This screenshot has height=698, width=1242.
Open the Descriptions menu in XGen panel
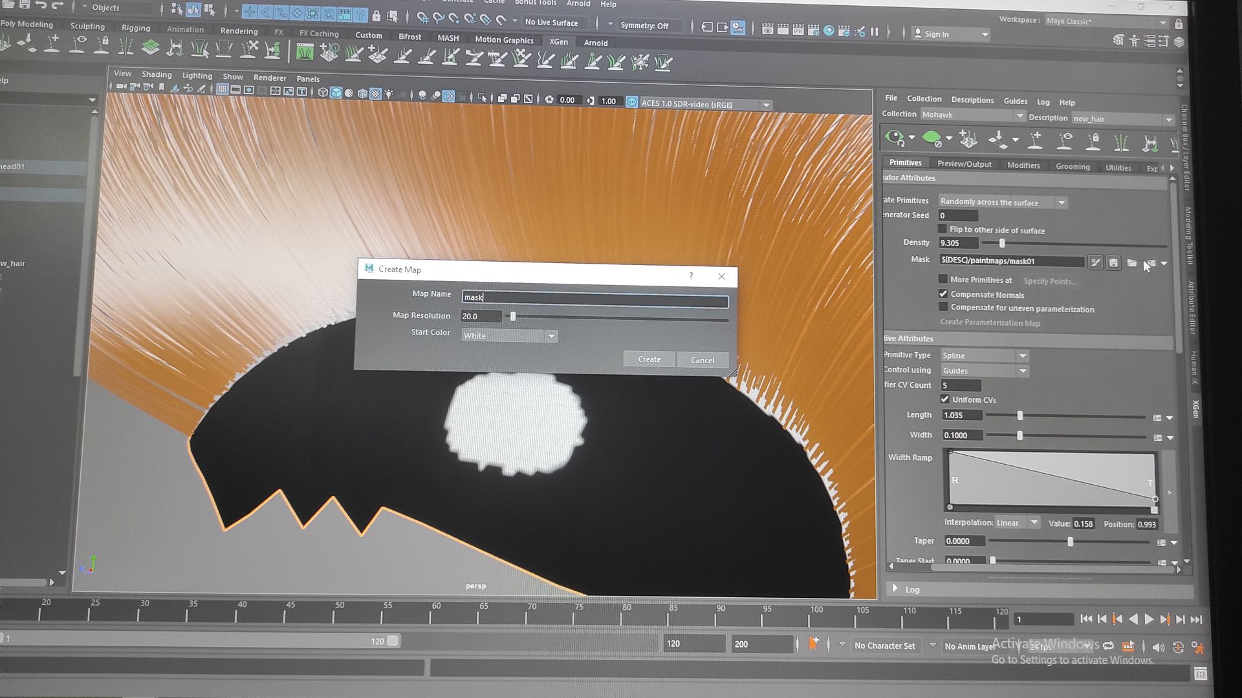pos(972,100)
